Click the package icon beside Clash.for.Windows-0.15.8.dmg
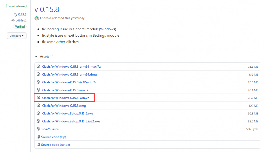 38,106
